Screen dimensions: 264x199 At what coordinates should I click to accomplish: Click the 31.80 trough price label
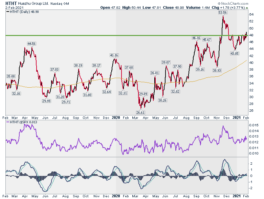pyautogui.click(x=87, y=95)
